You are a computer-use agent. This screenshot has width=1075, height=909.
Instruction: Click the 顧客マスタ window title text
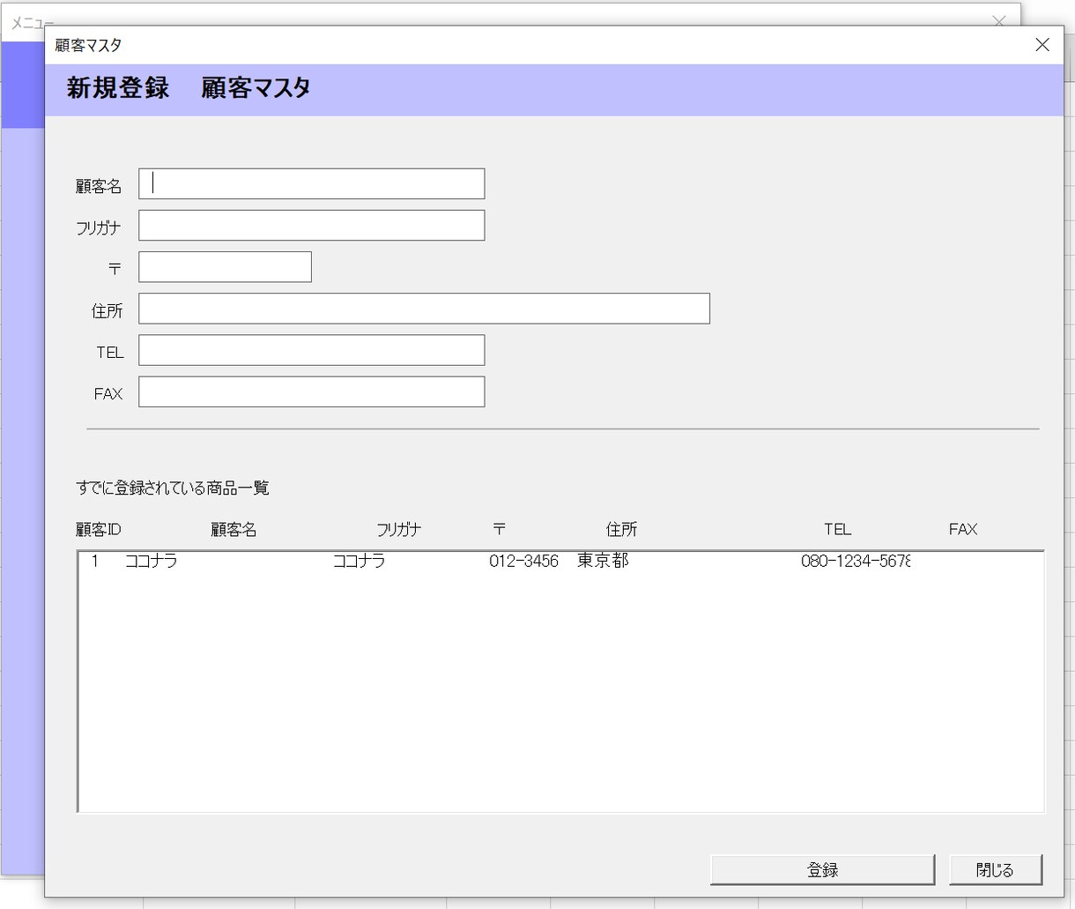pos(88,45)
